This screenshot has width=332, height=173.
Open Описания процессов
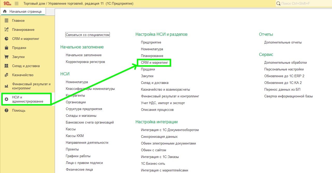[x=157, y=110]
